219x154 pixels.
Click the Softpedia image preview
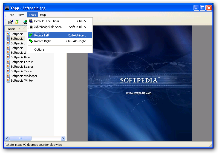140,83
